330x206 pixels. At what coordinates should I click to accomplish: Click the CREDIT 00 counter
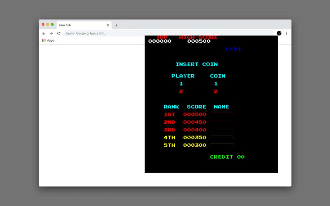coord(227,157)
